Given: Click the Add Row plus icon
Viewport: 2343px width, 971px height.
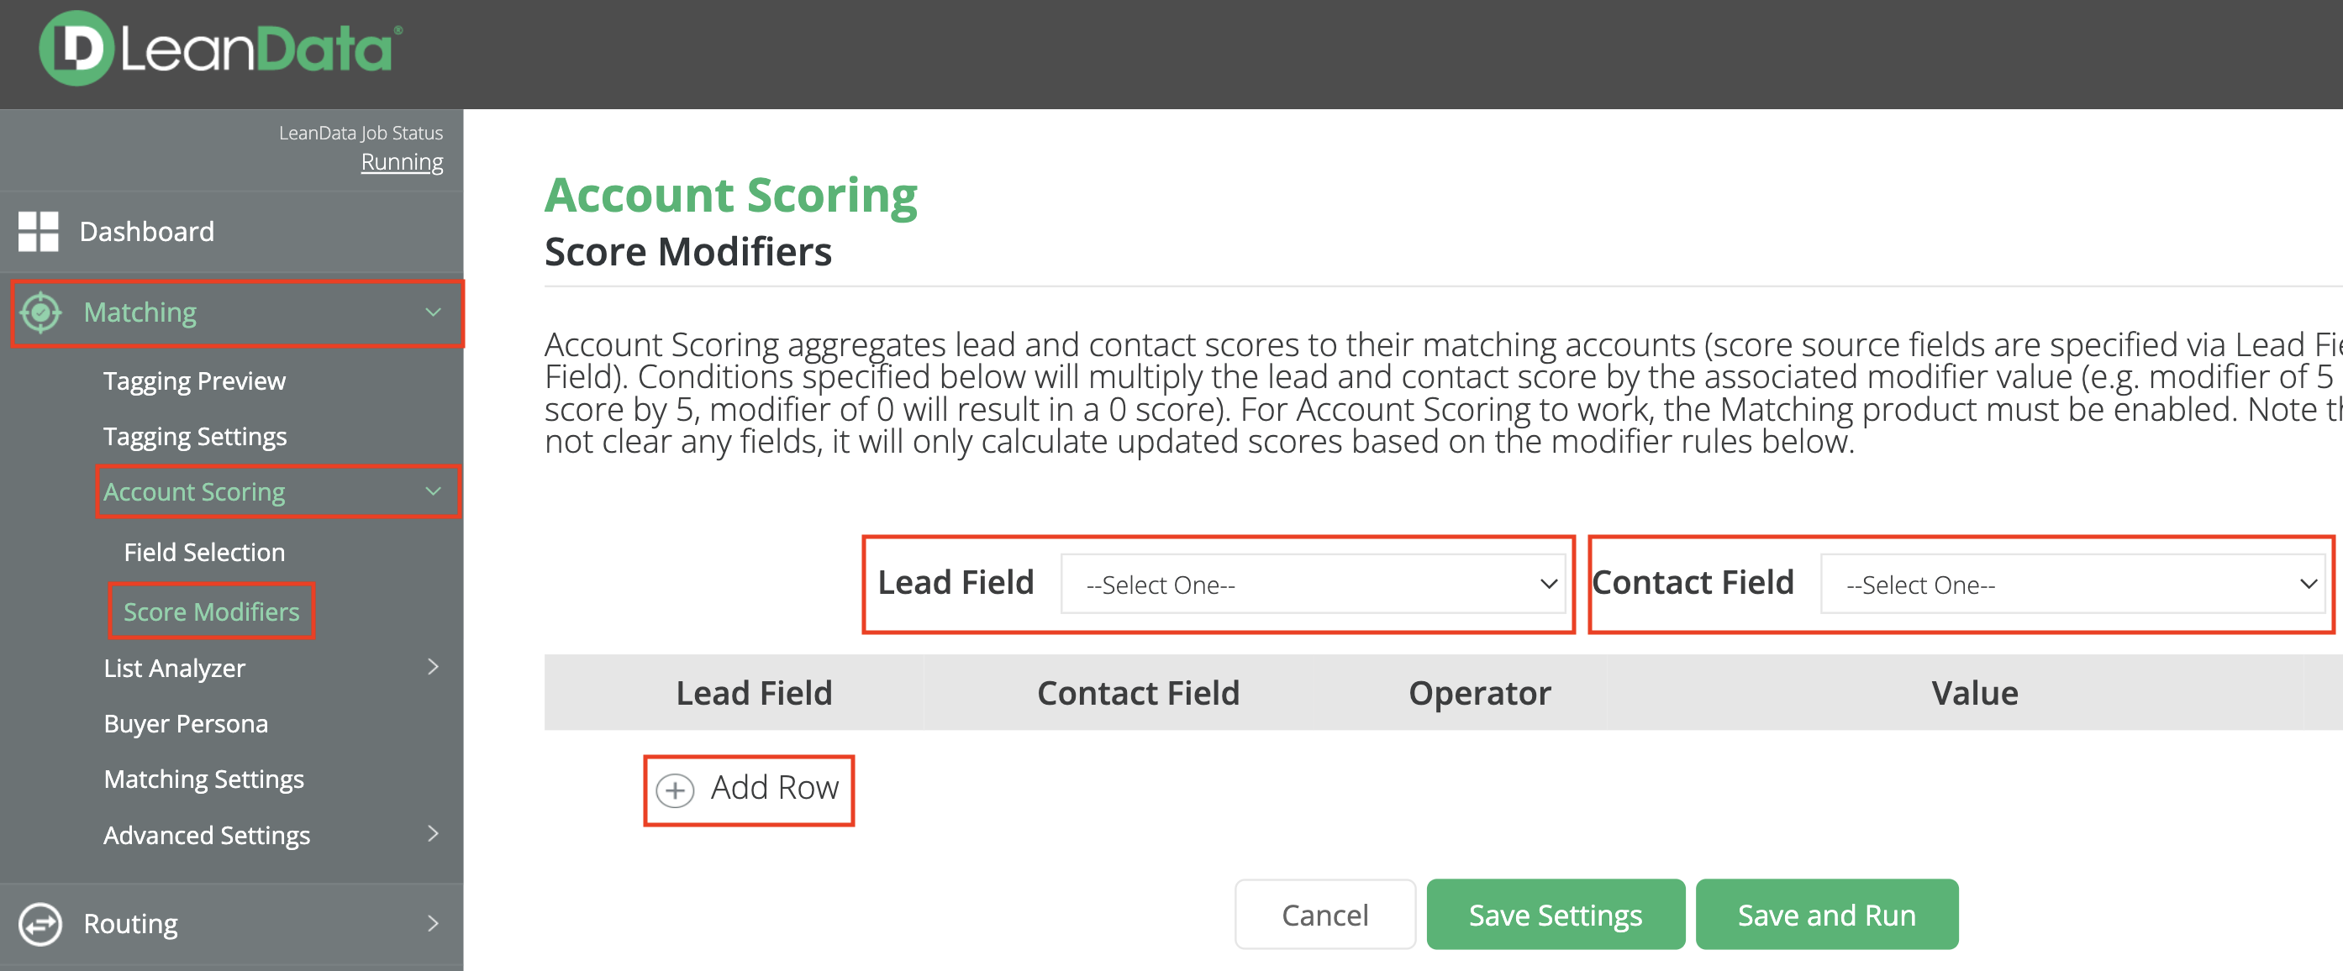Looking at the screenshot, I should click(x=675, y=790).
